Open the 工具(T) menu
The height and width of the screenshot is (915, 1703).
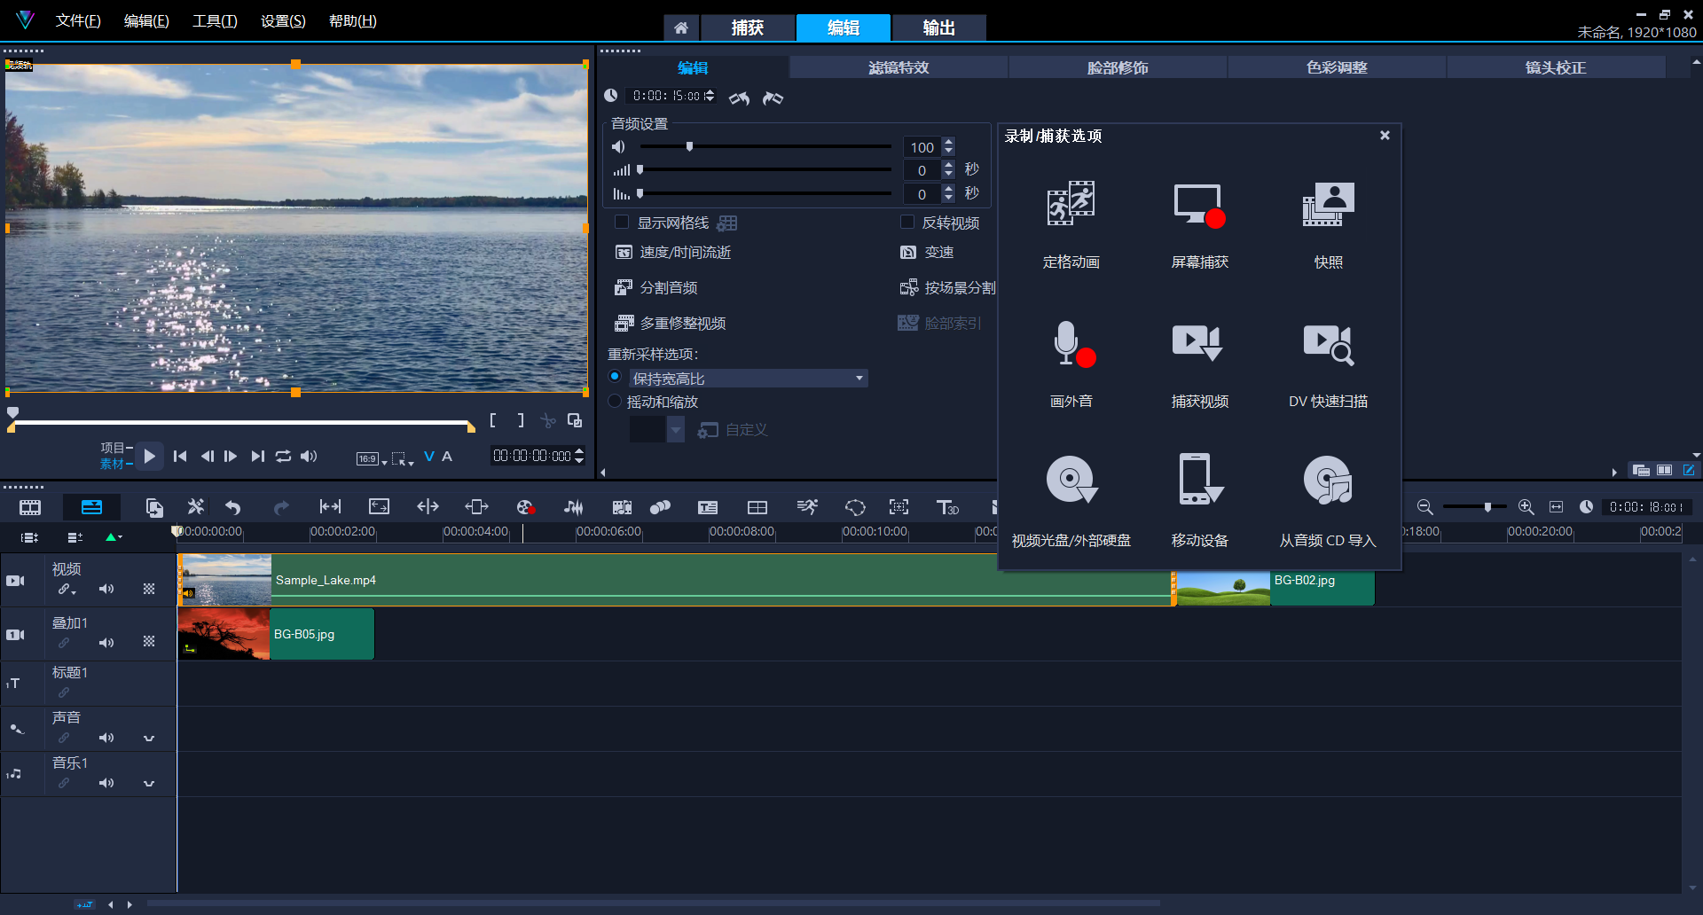215,20
